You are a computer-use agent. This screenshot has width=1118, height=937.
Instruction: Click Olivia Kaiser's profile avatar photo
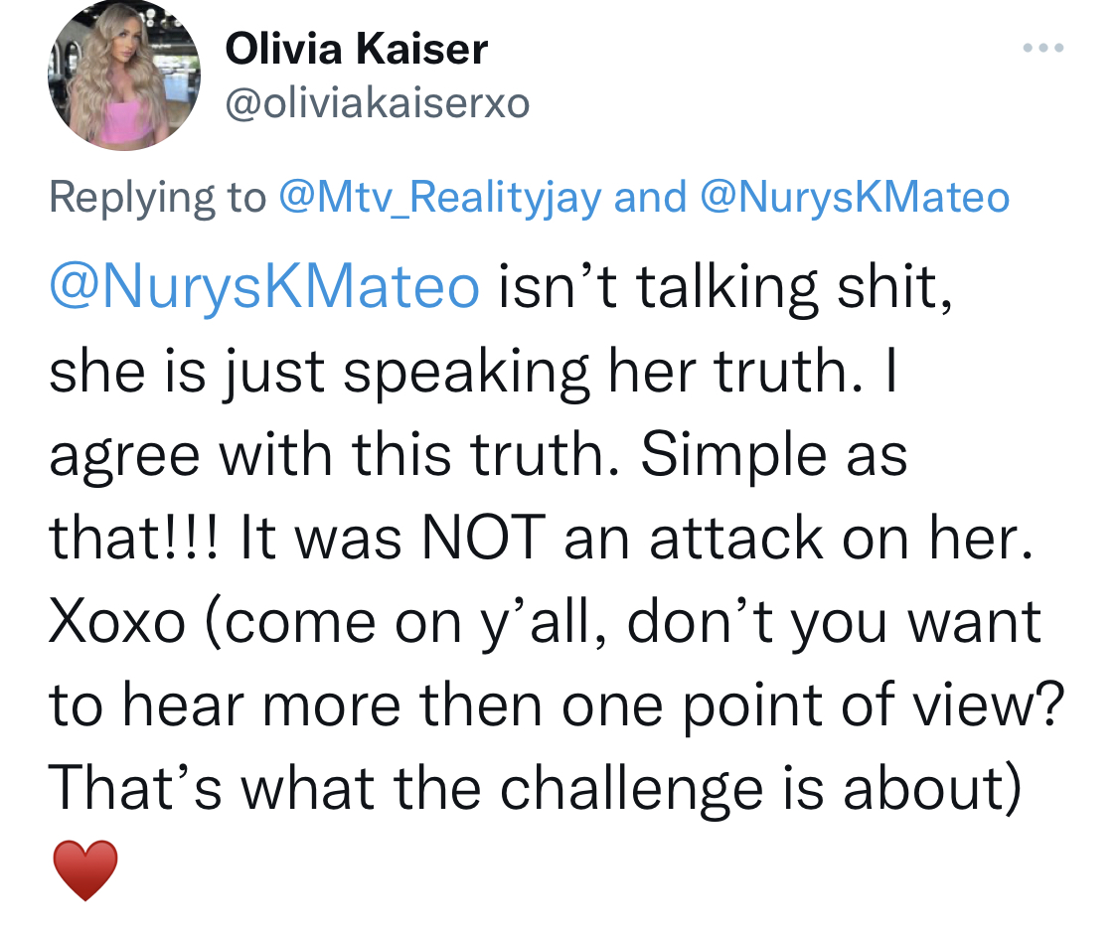tap(124, 75)
